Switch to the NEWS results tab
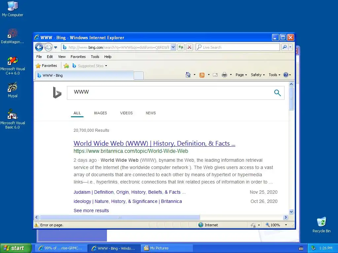Screen dimensions: 338x253 pyautogui.click(x=151, y=113)
